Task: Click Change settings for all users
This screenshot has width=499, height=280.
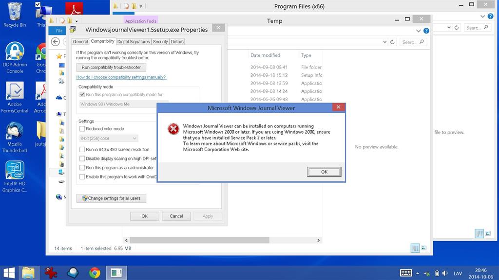Action: coord(111,198)
